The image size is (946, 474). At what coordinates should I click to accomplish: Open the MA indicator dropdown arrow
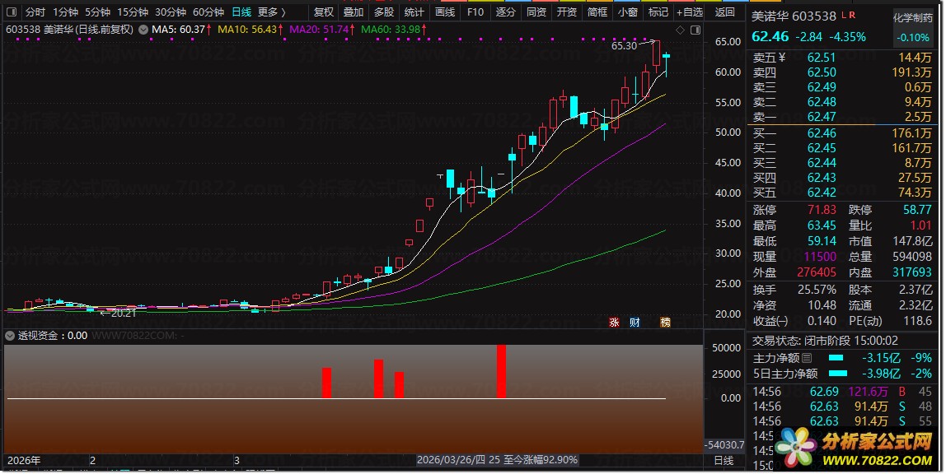[x=143, y=30]
